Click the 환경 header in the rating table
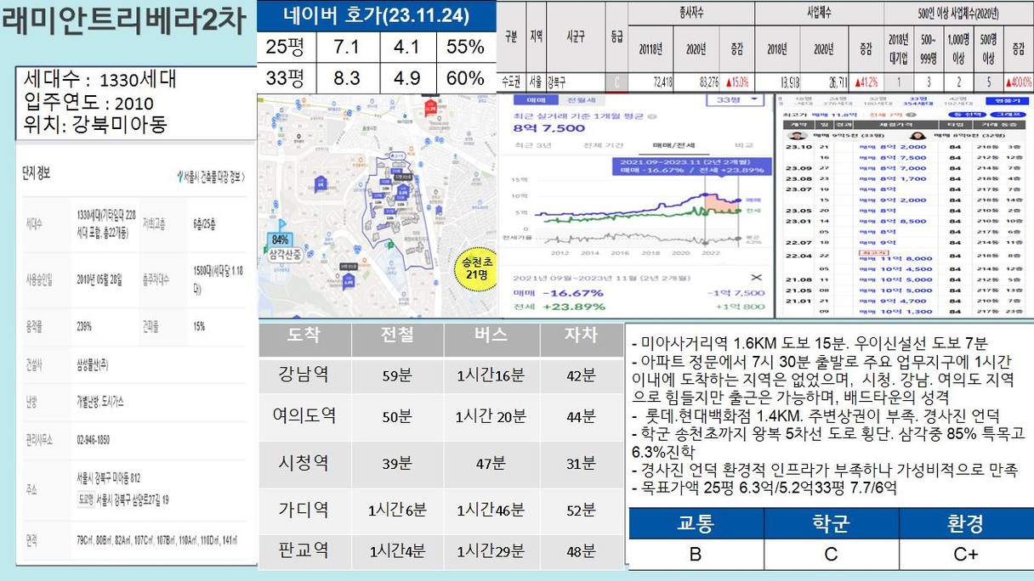 click(x=965, y=523)
